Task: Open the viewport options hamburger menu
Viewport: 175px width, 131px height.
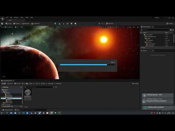Action: pyautogui.click(x=2, y=27)
